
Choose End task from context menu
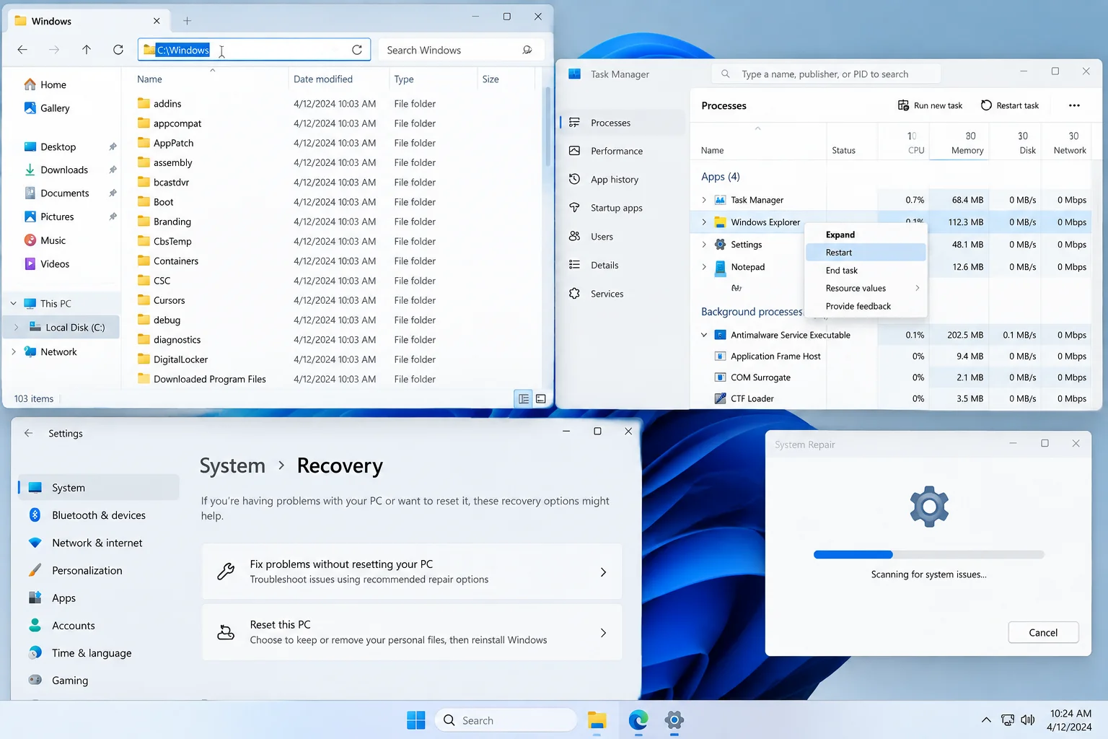866,271
